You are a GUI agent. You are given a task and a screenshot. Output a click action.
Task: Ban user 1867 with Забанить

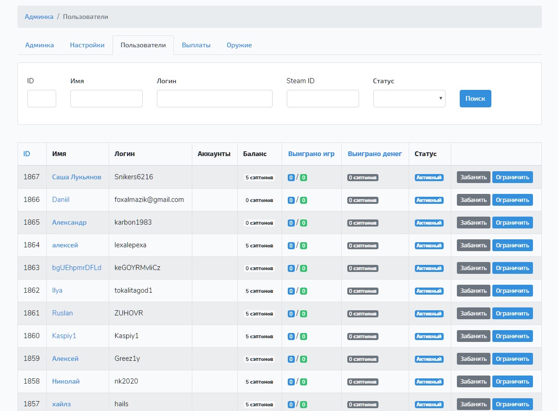473,177
